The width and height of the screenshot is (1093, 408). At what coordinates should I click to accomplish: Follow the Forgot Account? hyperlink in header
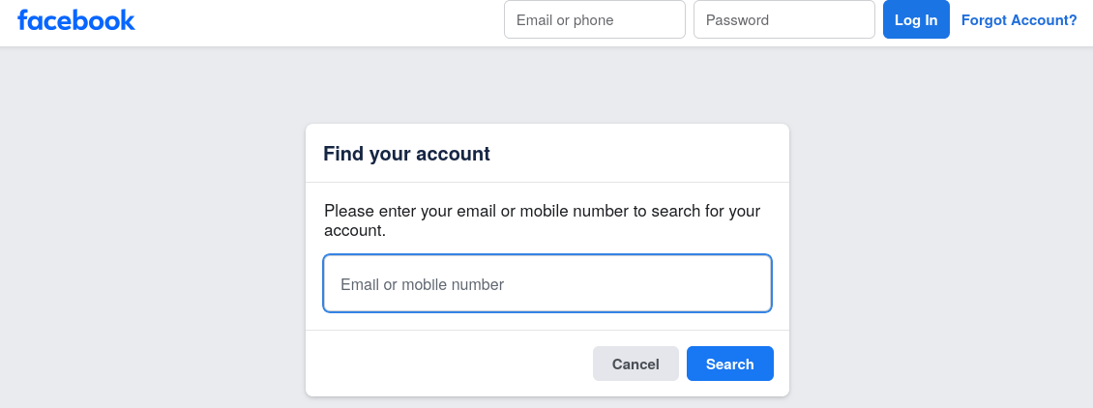point(1019,20)
